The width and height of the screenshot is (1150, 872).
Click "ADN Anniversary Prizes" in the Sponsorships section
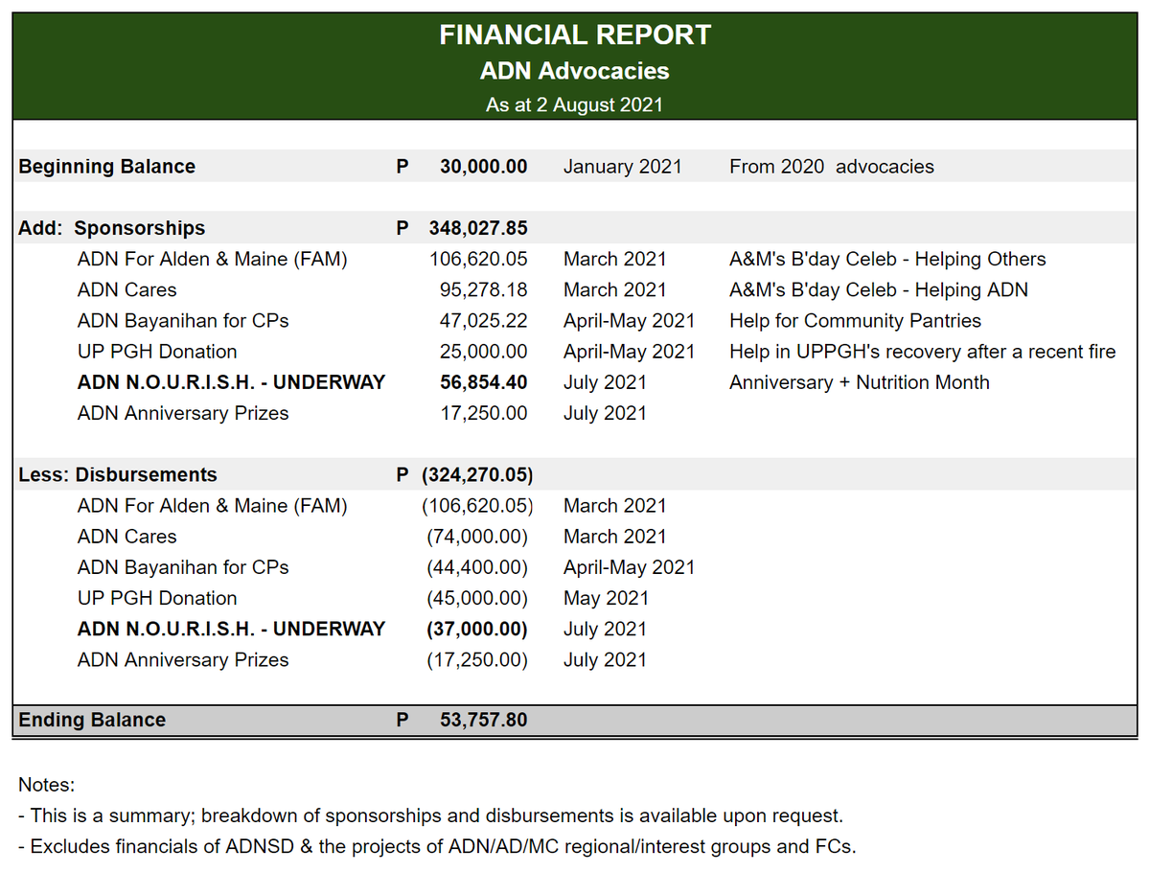click(x=183, y=413)
